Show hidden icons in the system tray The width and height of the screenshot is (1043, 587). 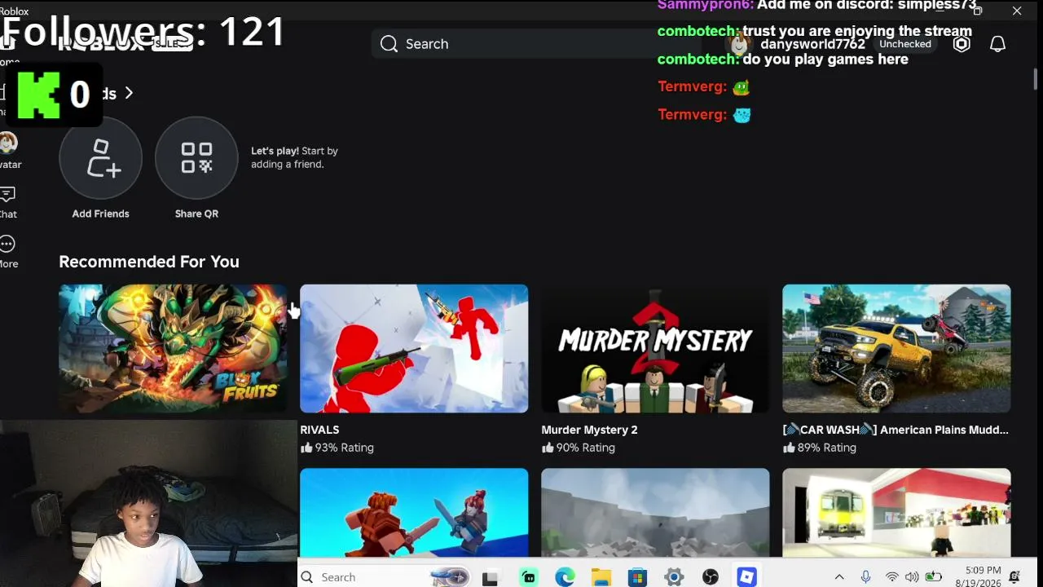pos(839,577)
